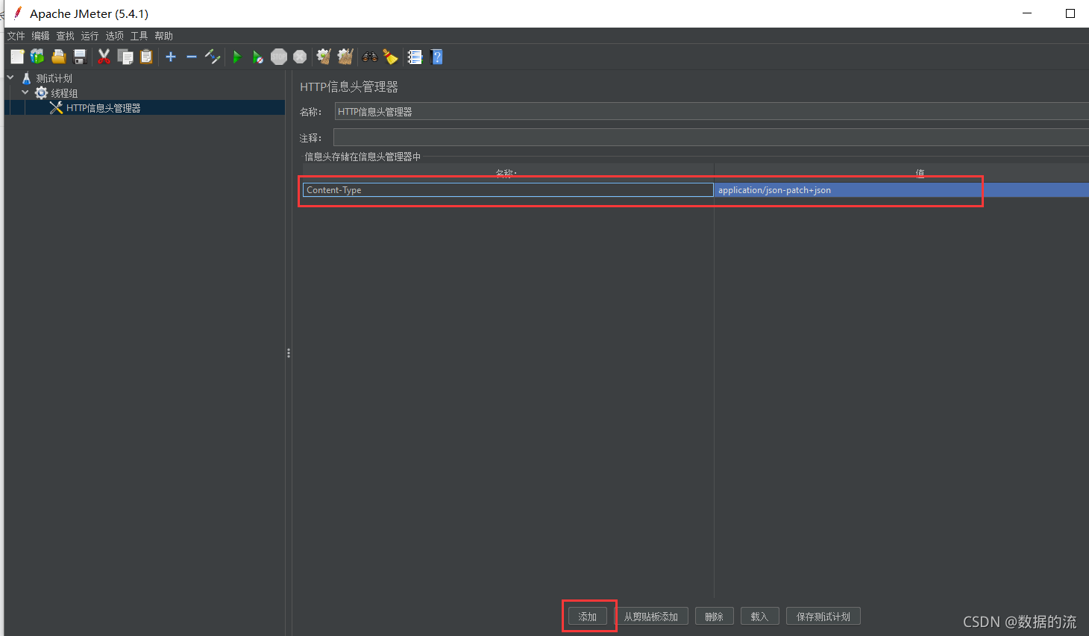Screen dimensions: 1089x636
Task: Click the 名称 input field
Action: click(x=712, y=112)
